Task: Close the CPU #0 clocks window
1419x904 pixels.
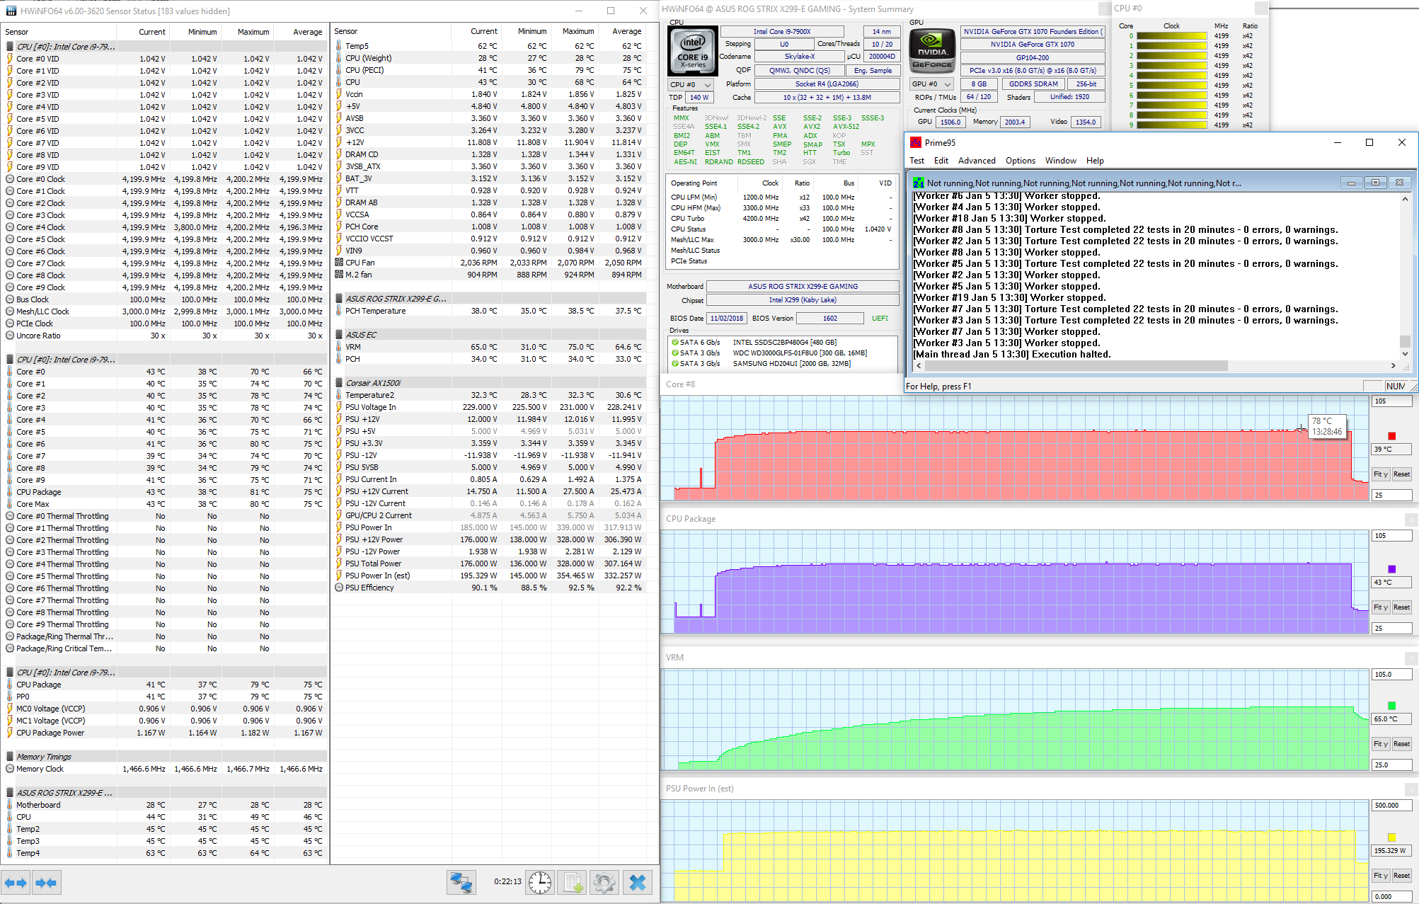Action: 1260,8
